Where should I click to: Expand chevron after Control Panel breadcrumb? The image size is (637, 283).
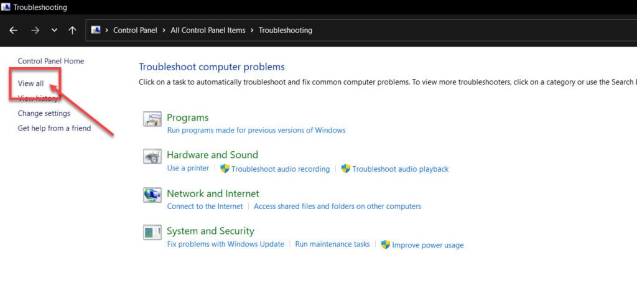(x=164, y=30)
